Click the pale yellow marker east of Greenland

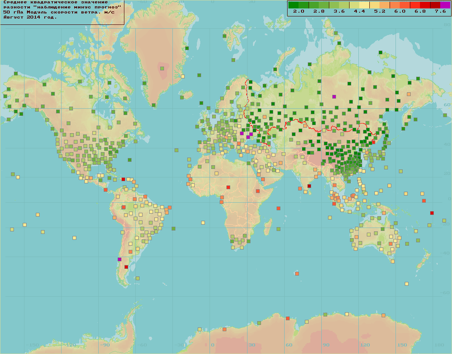coord(183,76)
